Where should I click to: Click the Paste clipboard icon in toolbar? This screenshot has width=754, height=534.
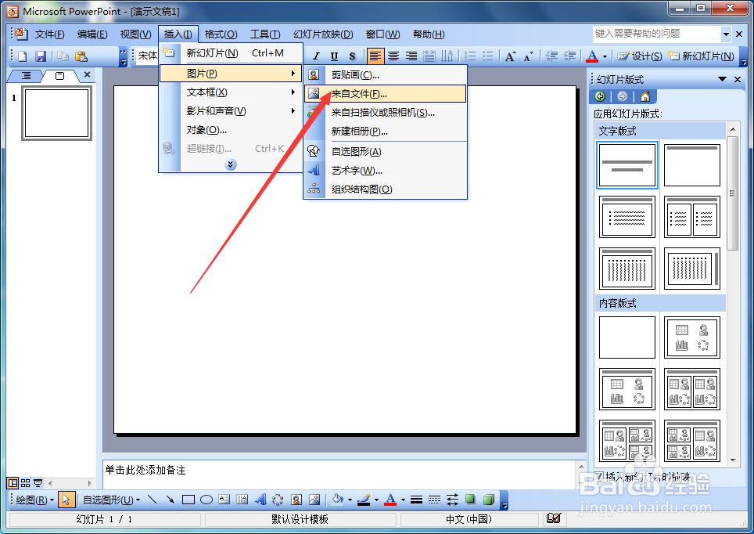coord(81,56)
